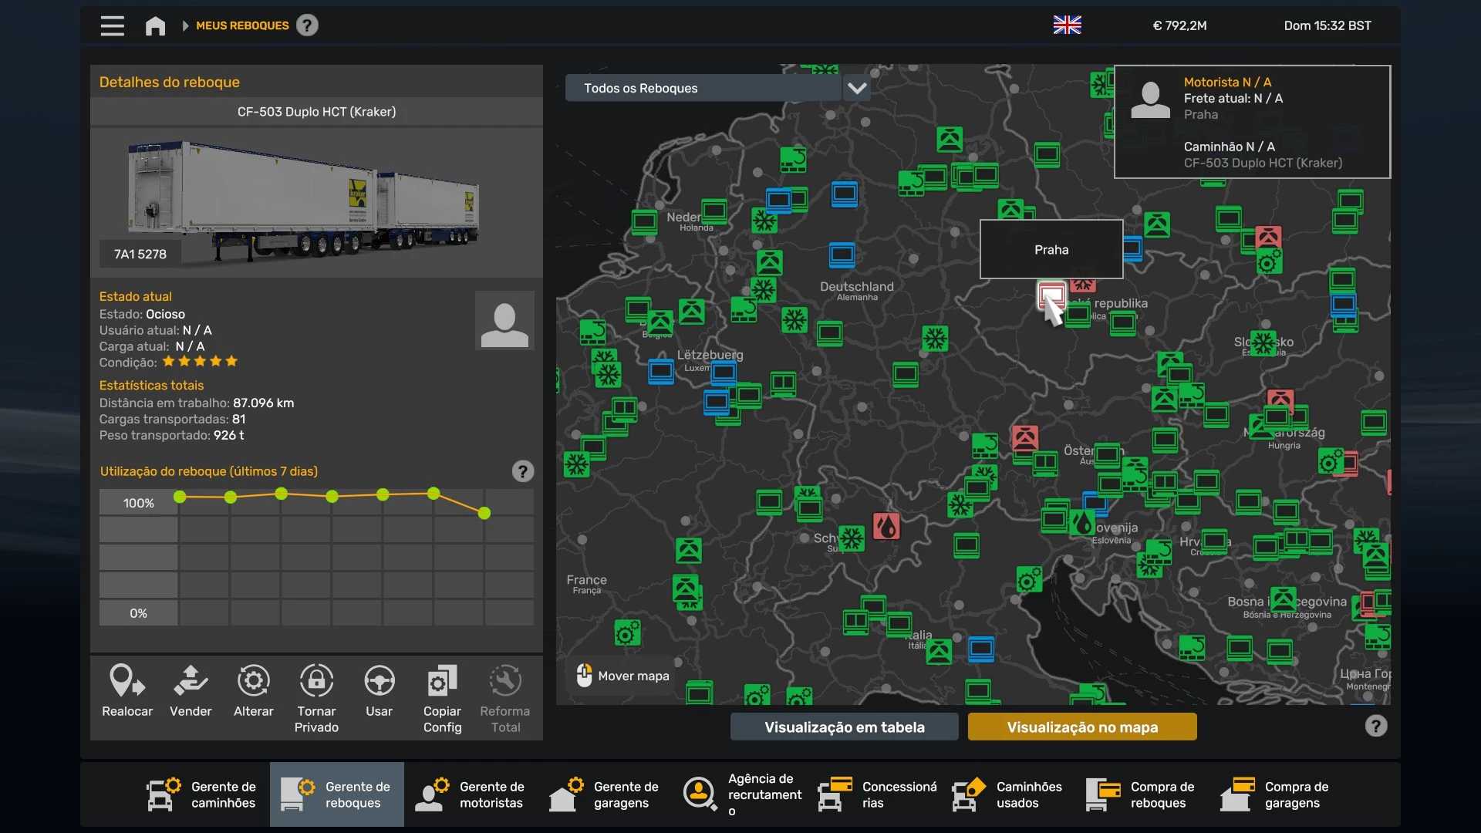
Task: Open the hamburger main menu
Action: [x=112, y=25]
